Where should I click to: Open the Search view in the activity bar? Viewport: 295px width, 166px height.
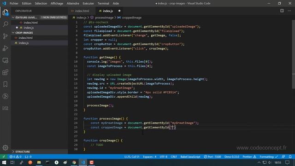5,24
